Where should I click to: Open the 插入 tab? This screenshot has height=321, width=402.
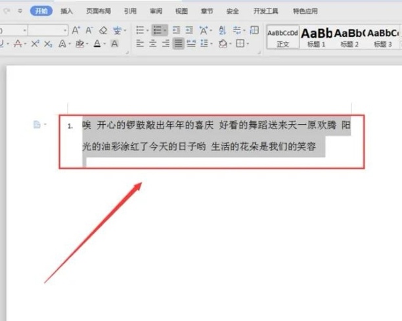tap(66, 11)
